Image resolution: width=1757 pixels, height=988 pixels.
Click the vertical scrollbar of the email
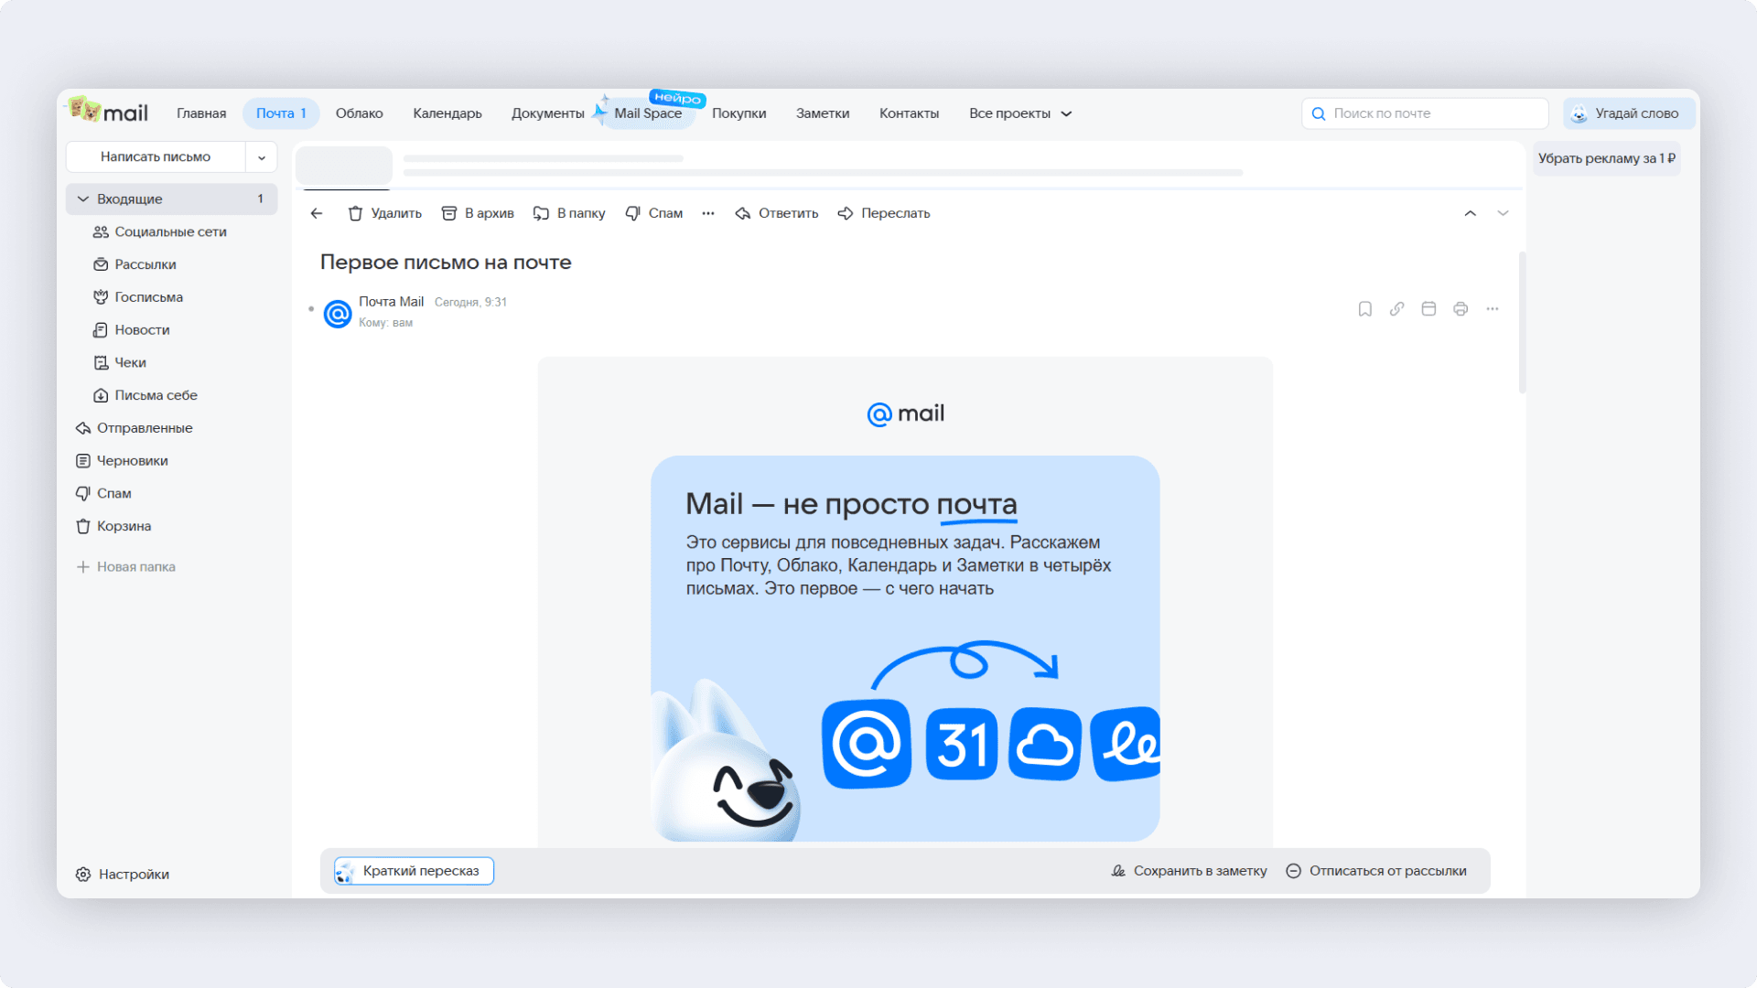pyautogui.click(x=1522, y=322)
